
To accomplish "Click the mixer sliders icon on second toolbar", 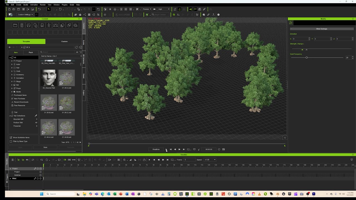I will [x=197, y=15].
